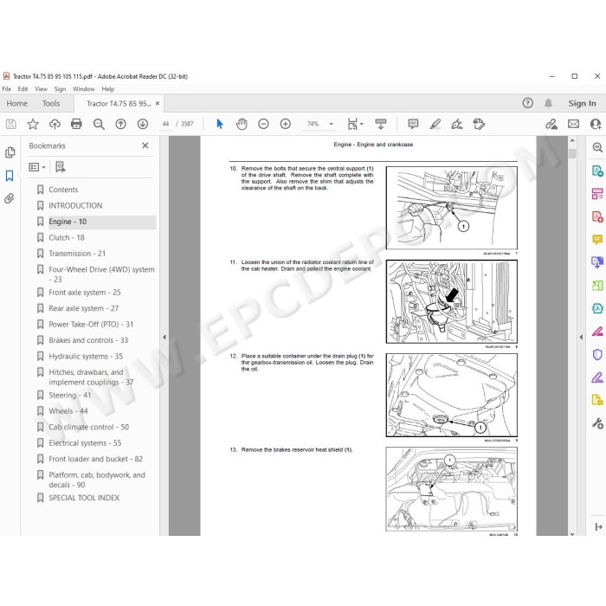The image size is (606, 606).
Task: Collapse the left navigation pane arrow
Action: coord(164,337)
